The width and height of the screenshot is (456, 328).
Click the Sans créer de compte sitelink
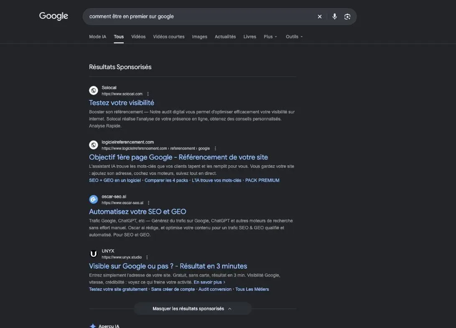click(x=173, y=289)
